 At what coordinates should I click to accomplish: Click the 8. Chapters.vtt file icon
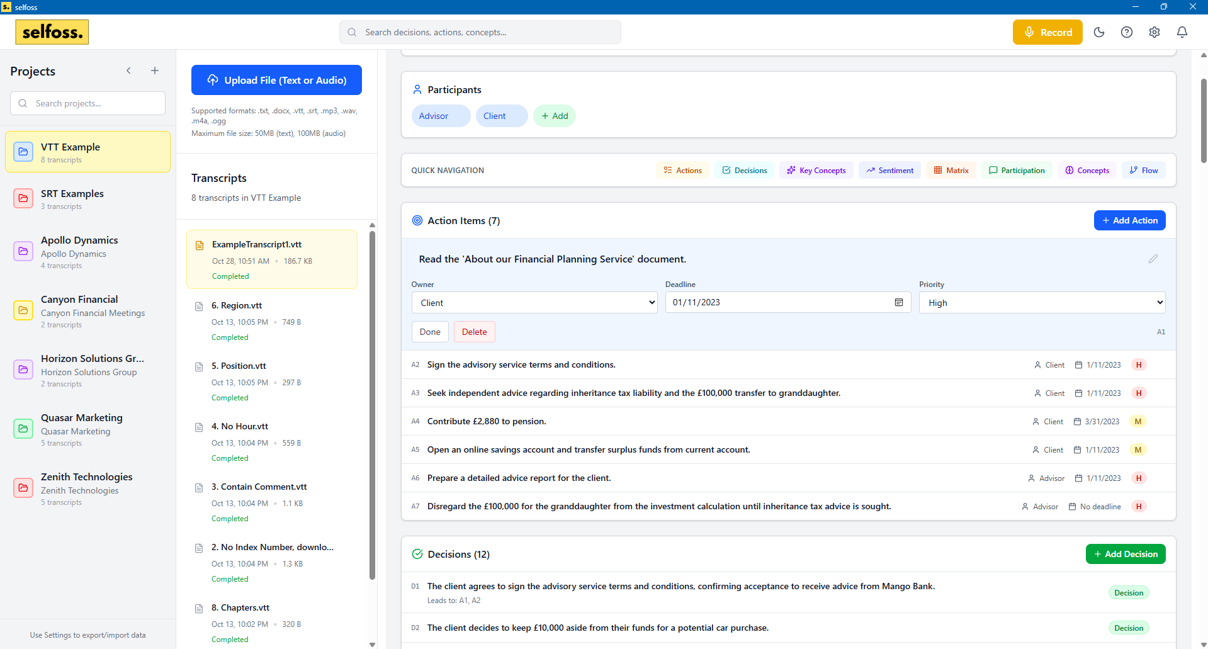click(x=199, y=609)
